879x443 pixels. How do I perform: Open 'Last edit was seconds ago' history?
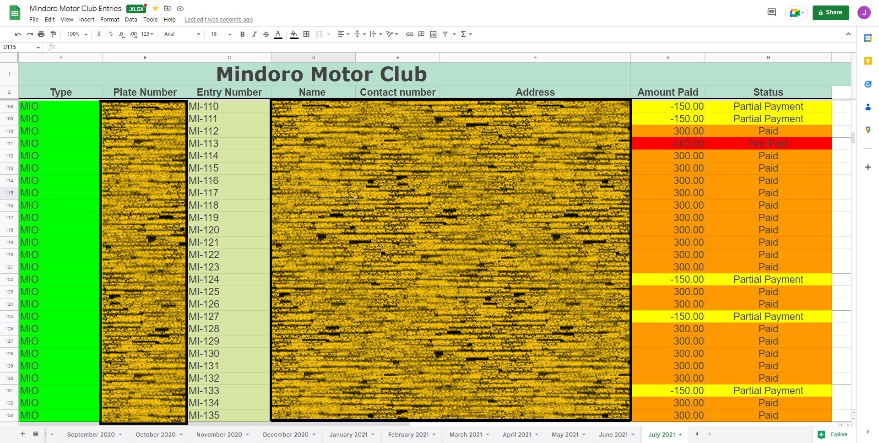[x=218, y=20]
